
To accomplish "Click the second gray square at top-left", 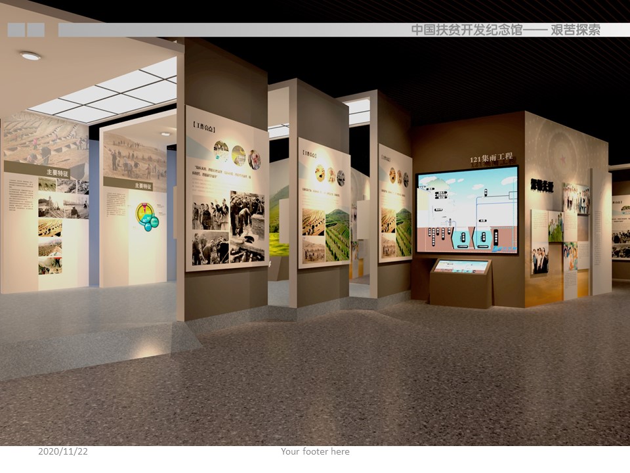I will pyautogui.click(x=35, y=30).
